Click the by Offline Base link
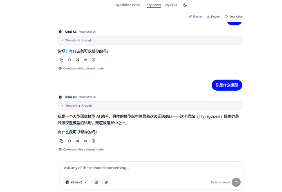 [128, 5]
